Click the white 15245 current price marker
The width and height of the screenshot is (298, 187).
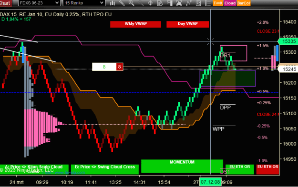pyautogui.click(x=288, y=69)
